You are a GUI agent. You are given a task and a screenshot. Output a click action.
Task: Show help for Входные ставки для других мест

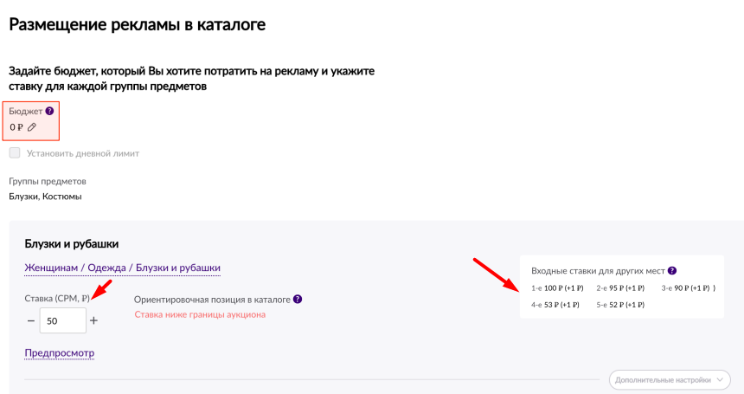(672, 271)
